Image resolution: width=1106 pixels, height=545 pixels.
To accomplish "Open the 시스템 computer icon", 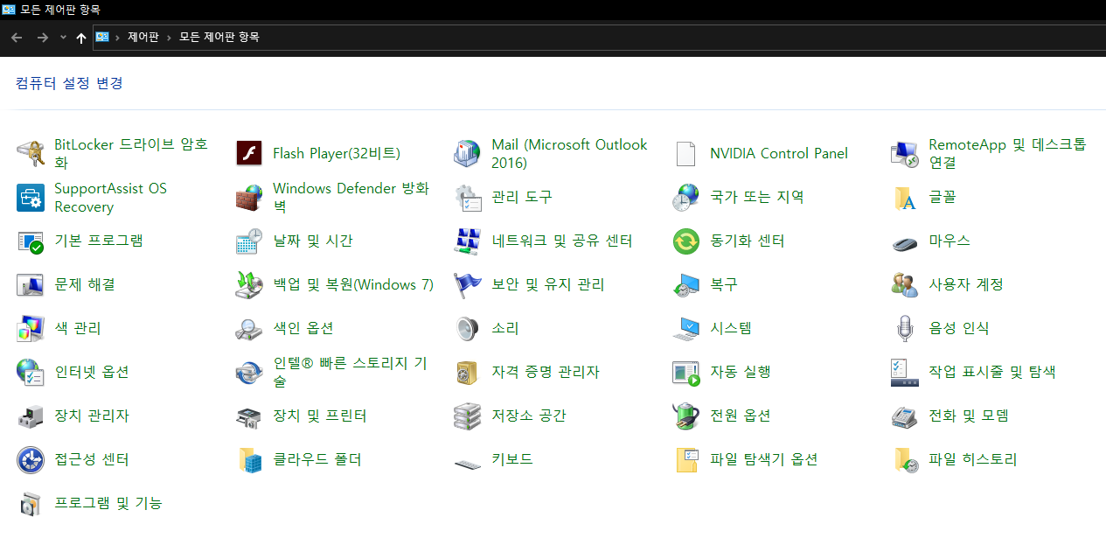I will tap(686, 329).
